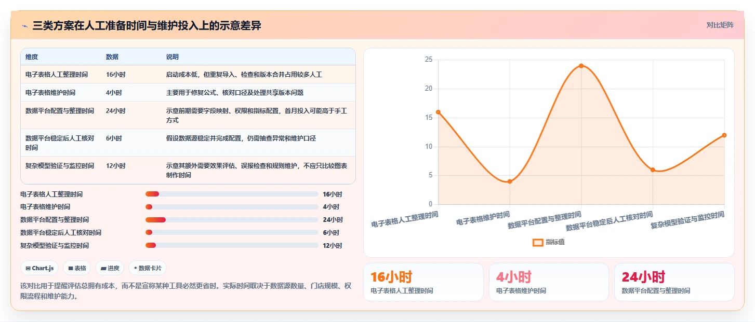Click description starting 示意前期需要字段映射
Viewport: 755px width, 322px height.
tap(257, 116)
